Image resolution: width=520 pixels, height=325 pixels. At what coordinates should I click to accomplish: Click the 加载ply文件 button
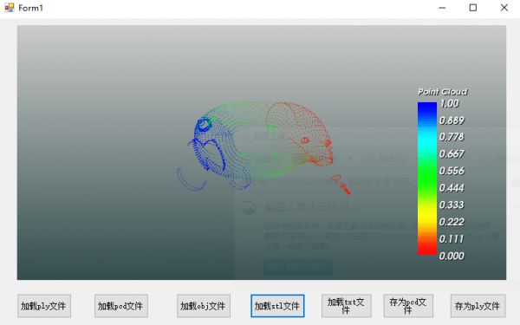(44, 306)
